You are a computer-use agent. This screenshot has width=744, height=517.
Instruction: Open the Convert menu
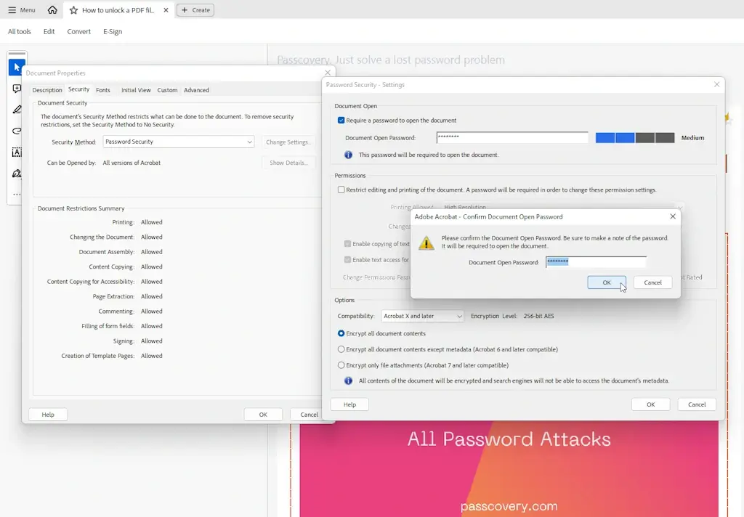(x=78, y=31)
